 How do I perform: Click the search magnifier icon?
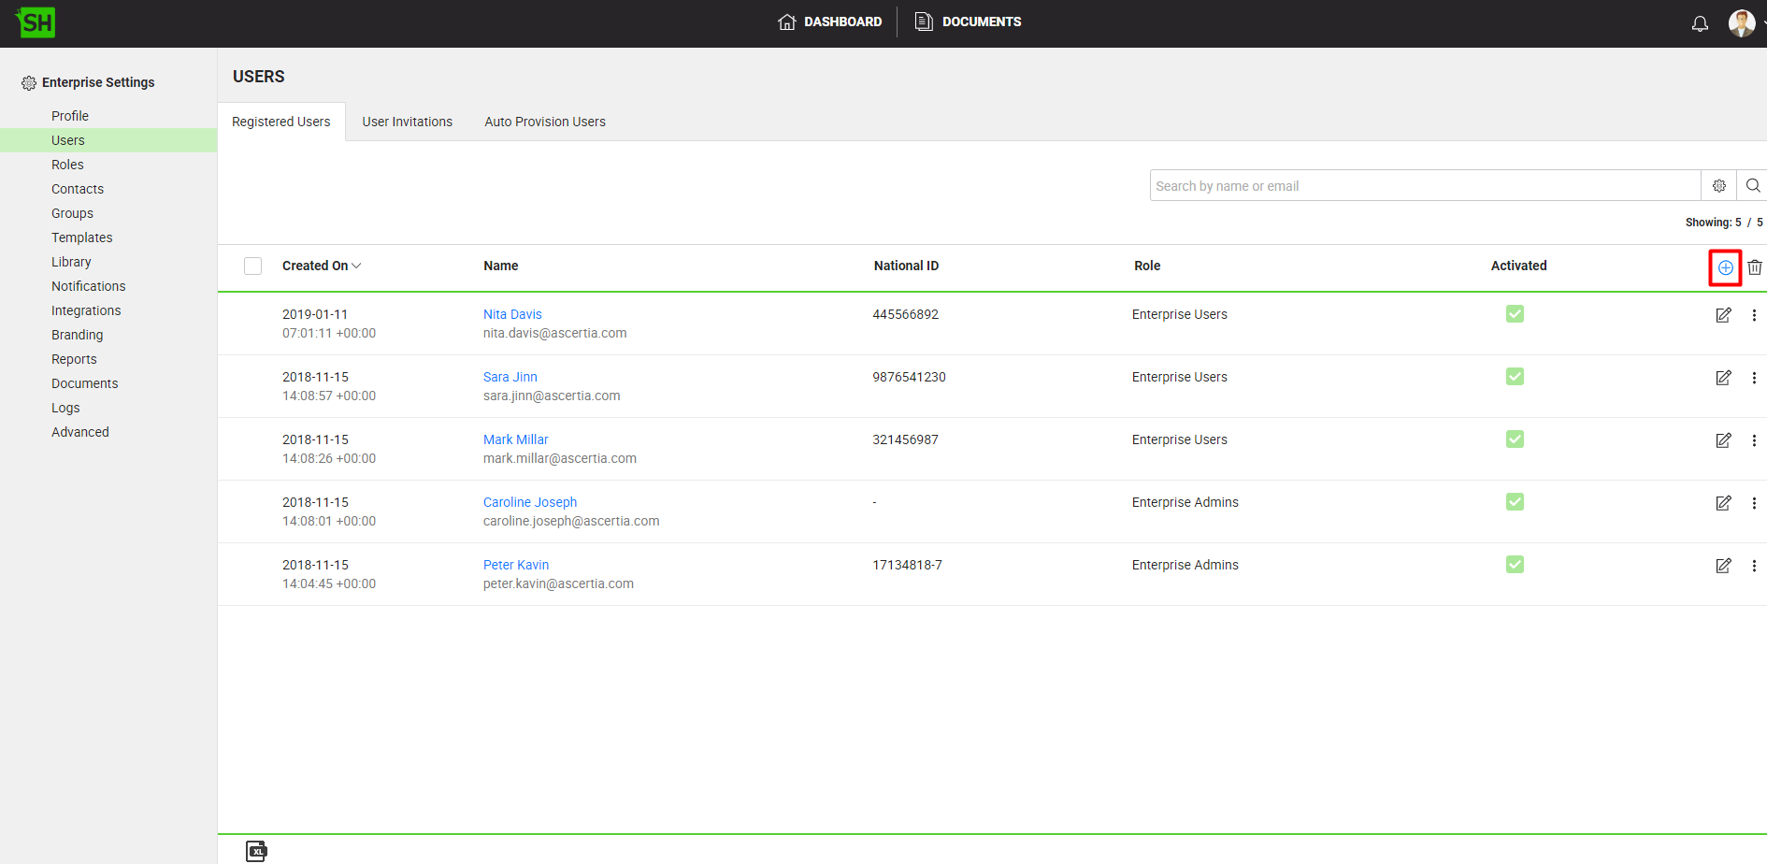(x=1753, y=186)
